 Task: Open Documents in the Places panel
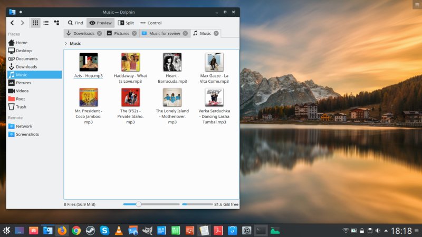click(x=26, y=58)
